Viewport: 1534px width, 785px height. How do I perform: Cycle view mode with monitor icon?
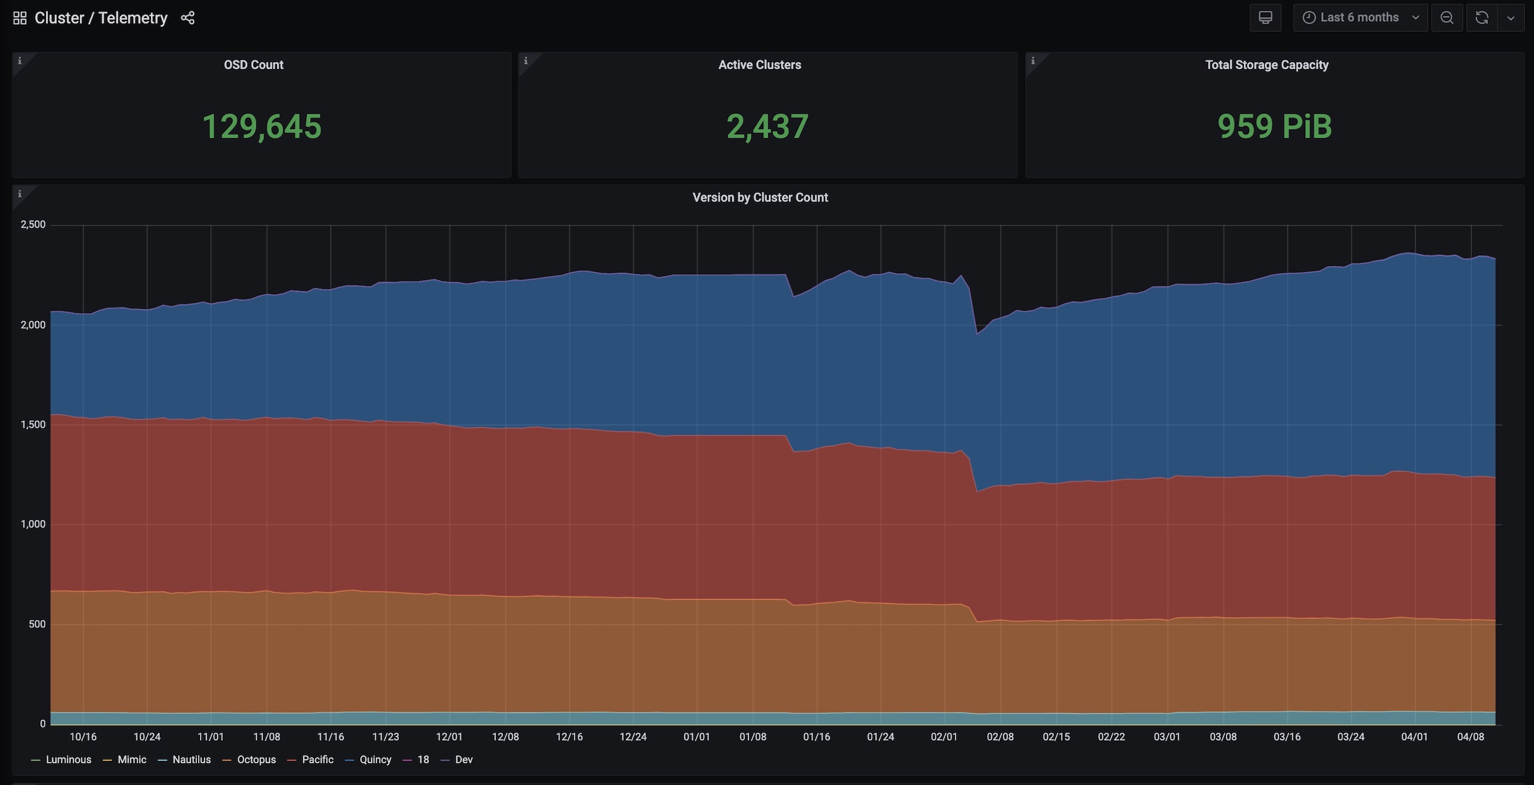point(1265,18)
